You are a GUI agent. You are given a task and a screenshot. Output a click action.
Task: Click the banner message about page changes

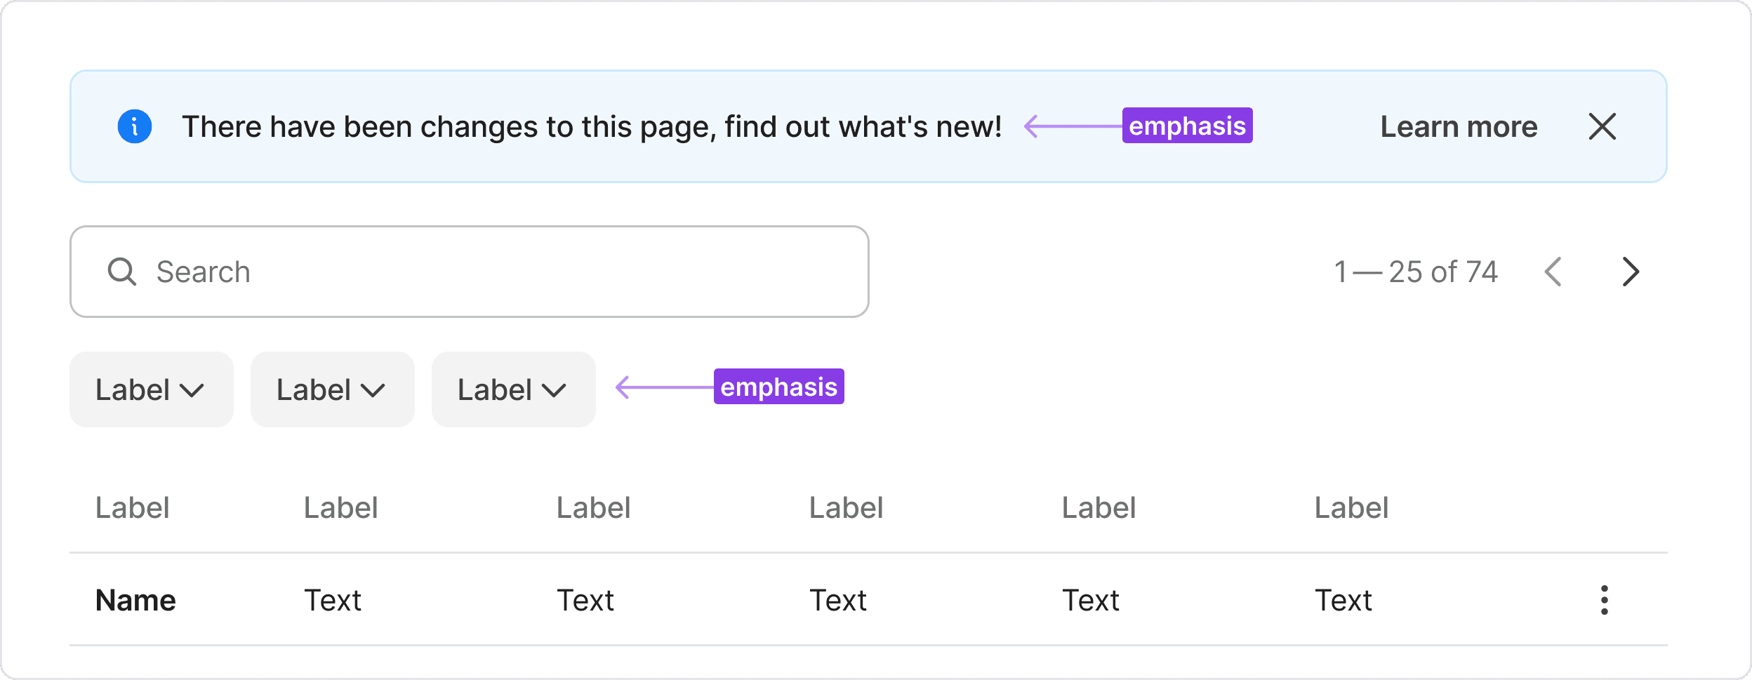point(592,127)
